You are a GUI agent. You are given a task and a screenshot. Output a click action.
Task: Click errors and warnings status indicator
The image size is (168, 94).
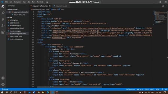point(5,89)
